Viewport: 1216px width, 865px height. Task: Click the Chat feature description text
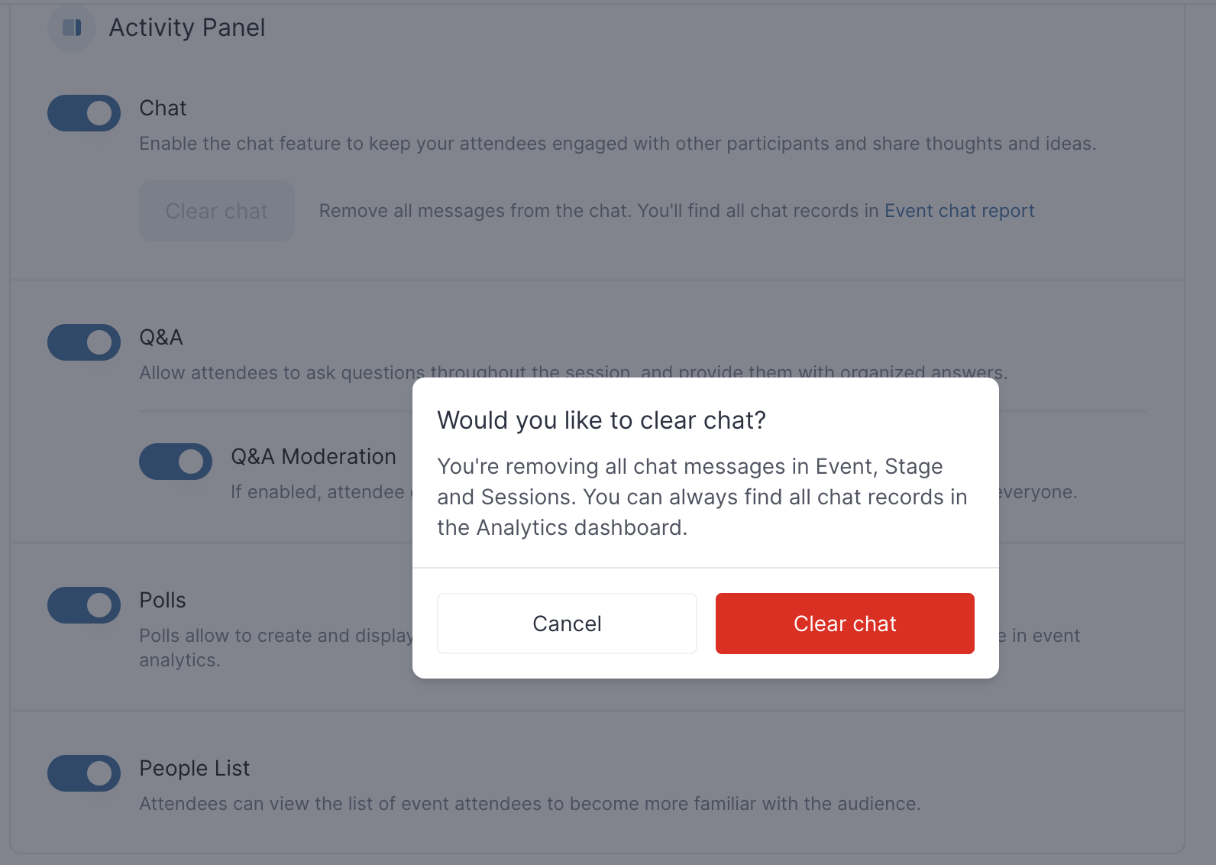[x=617, y=144]
